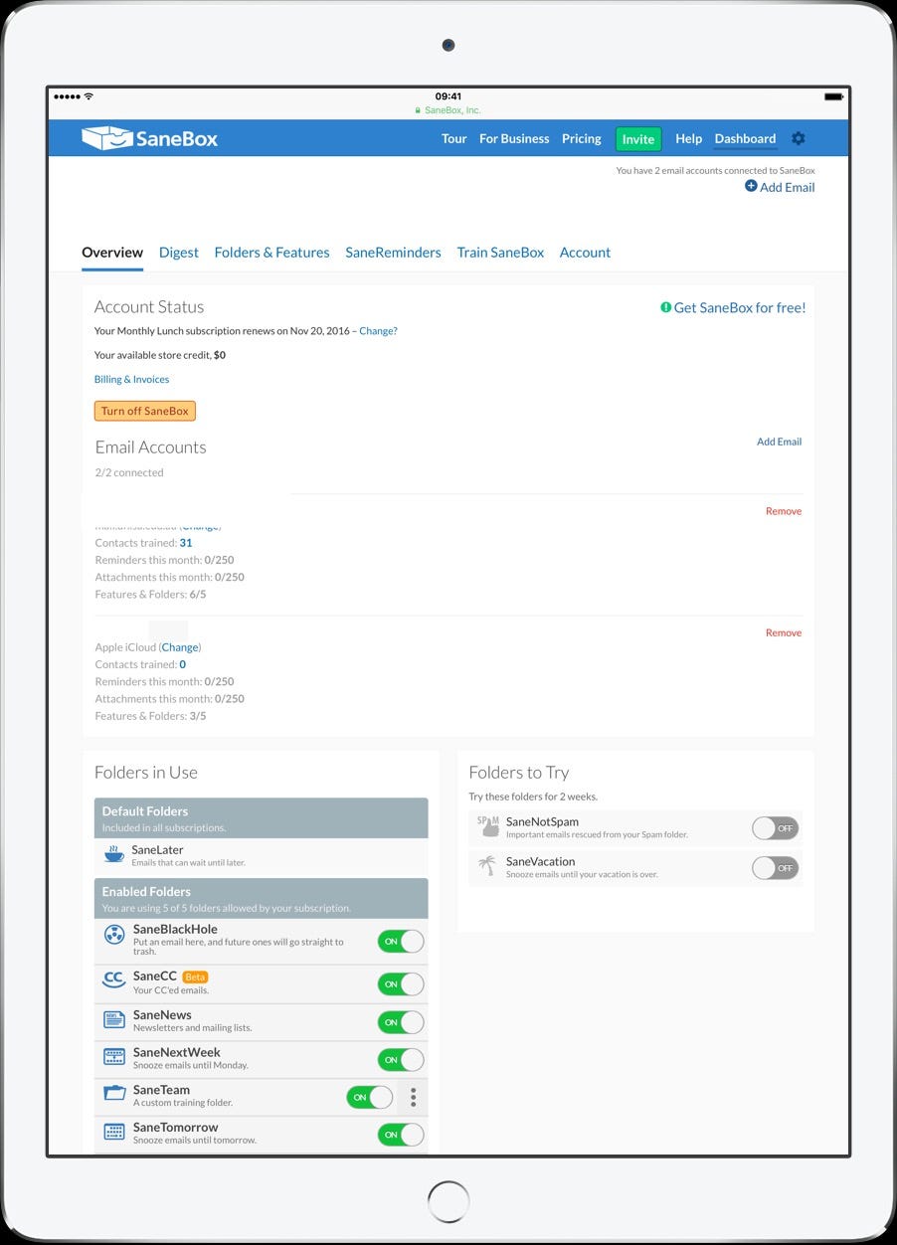The height and width of the screenshot is (1245, 897).
Task: Switch off the SaneTeam toggle
Action: point(370,1097)
